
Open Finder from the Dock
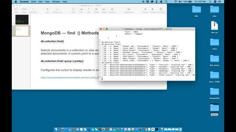click(56, 129)
